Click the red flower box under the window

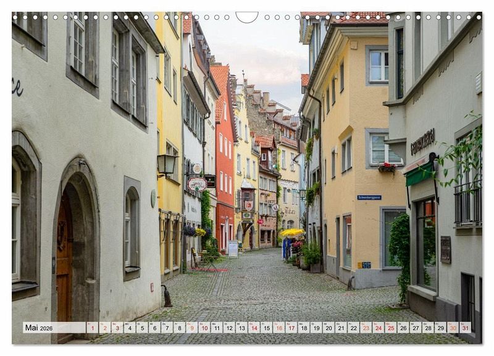[x=387, y=167]
